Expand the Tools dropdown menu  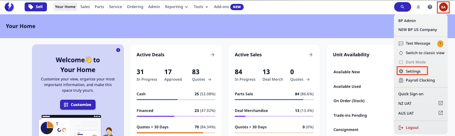point(201,7)
